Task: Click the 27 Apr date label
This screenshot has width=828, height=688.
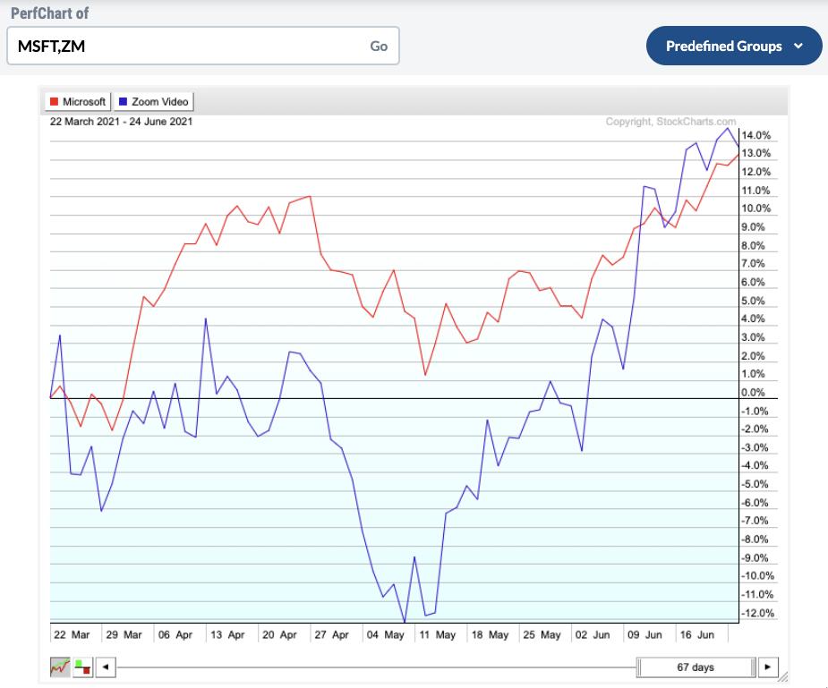Action: pos(331,634)
